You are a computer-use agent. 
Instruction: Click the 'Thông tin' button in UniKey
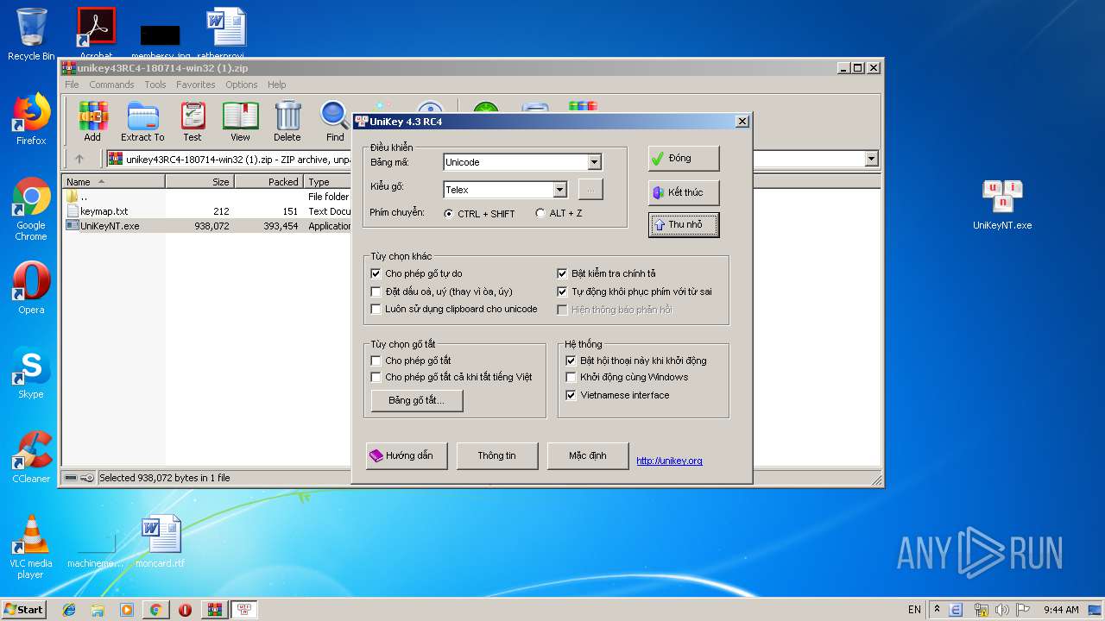pos(497,455)
